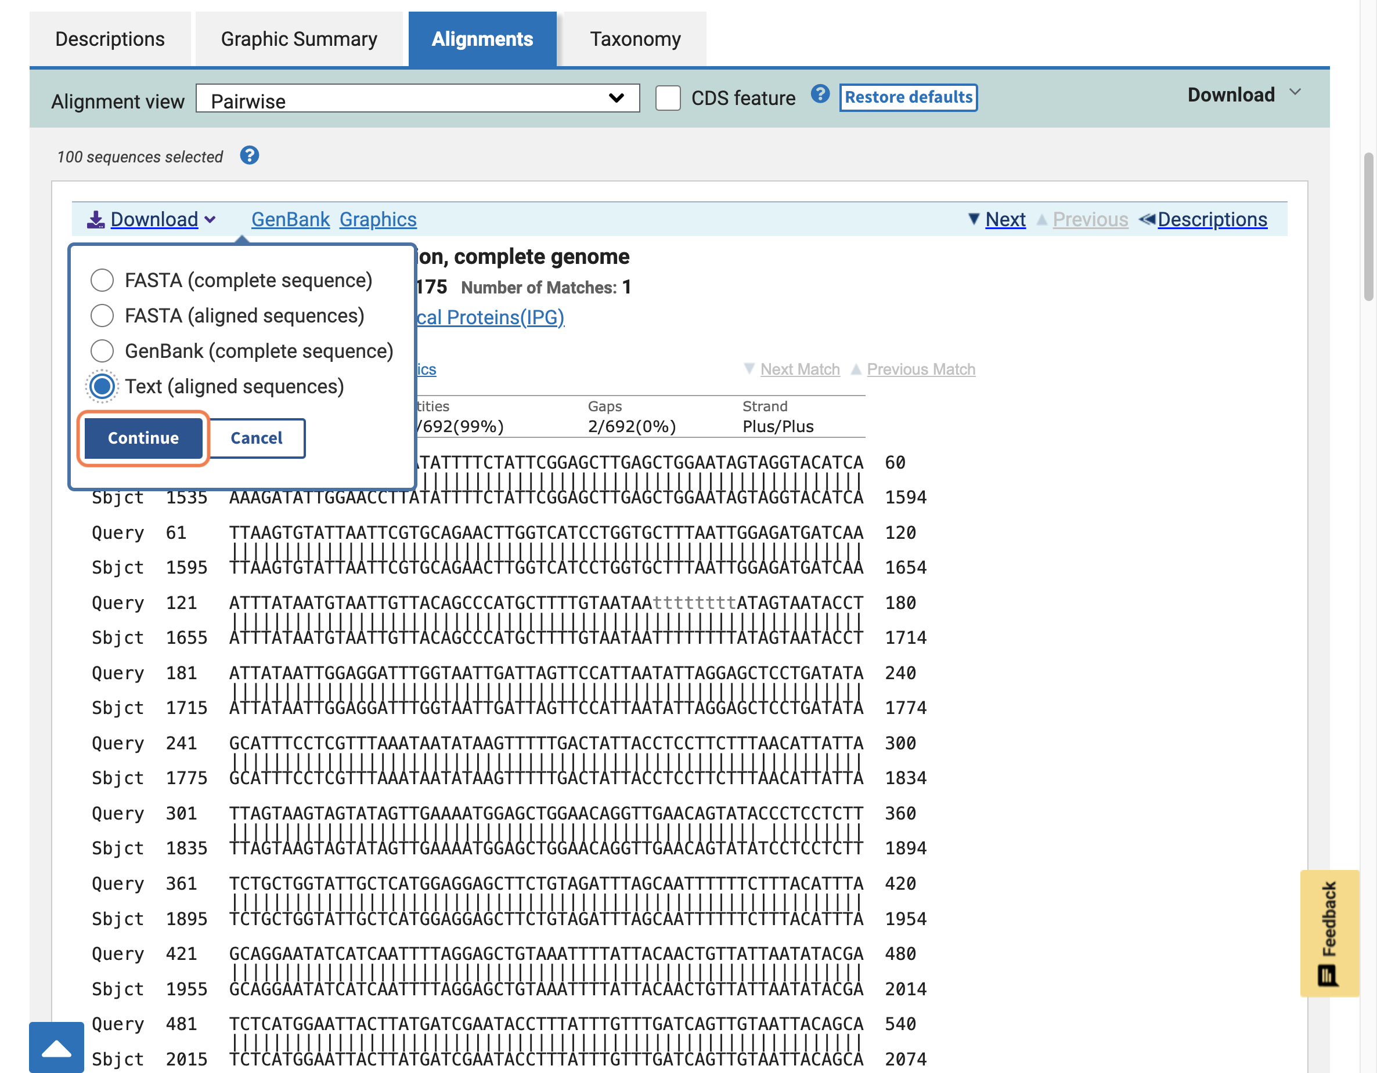This screenshot has height=1073, width=1377.
Task: Click the Next Match link
Action: click(x=799, y=369)
